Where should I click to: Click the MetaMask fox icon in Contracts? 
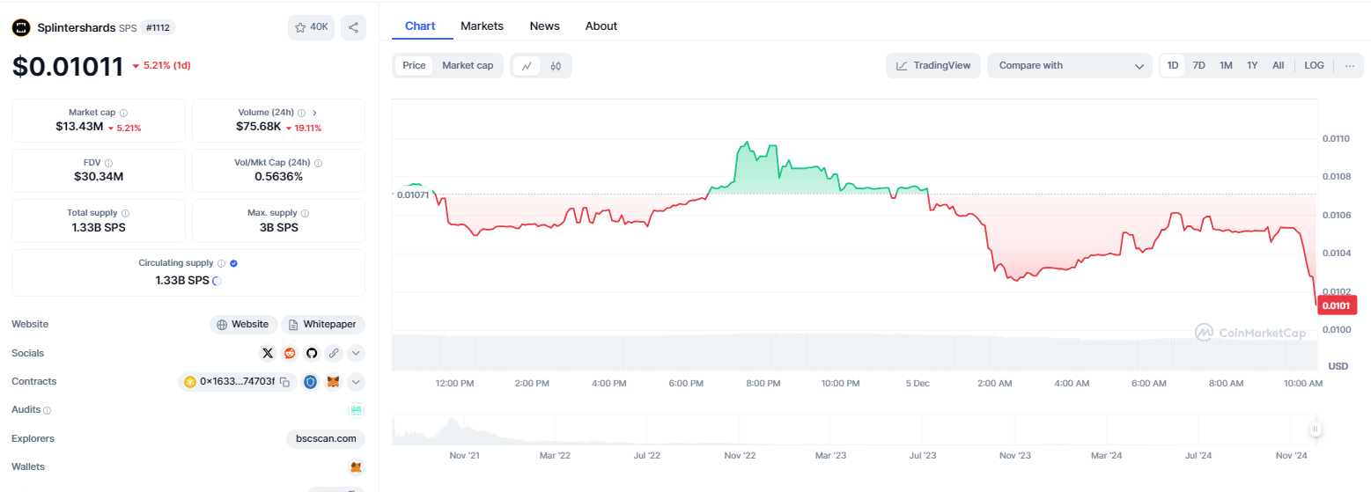[x=333, y=382]
